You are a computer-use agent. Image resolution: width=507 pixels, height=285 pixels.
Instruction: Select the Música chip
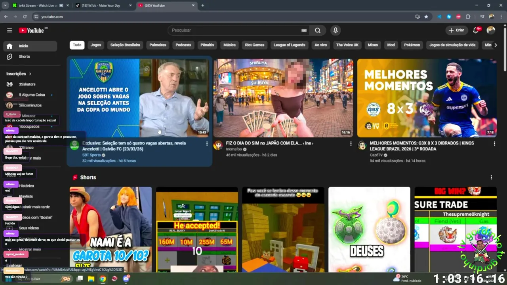(x=229, y=45)
